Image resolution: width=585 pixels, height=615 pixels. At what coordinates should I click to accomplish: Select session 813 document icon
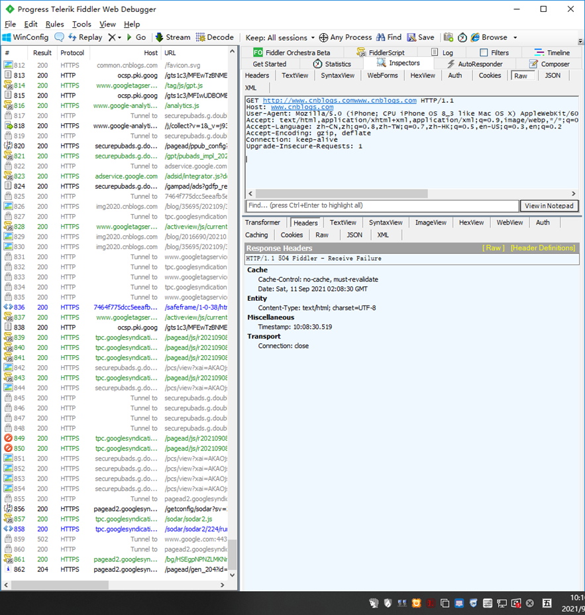(x=8, y=76)
